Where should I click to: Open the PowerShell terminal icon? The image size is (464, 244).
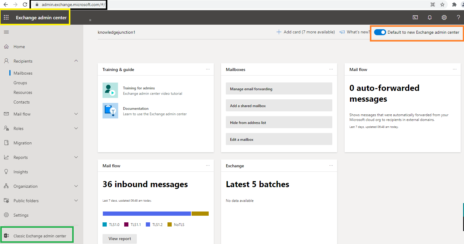tap(415, 17)
